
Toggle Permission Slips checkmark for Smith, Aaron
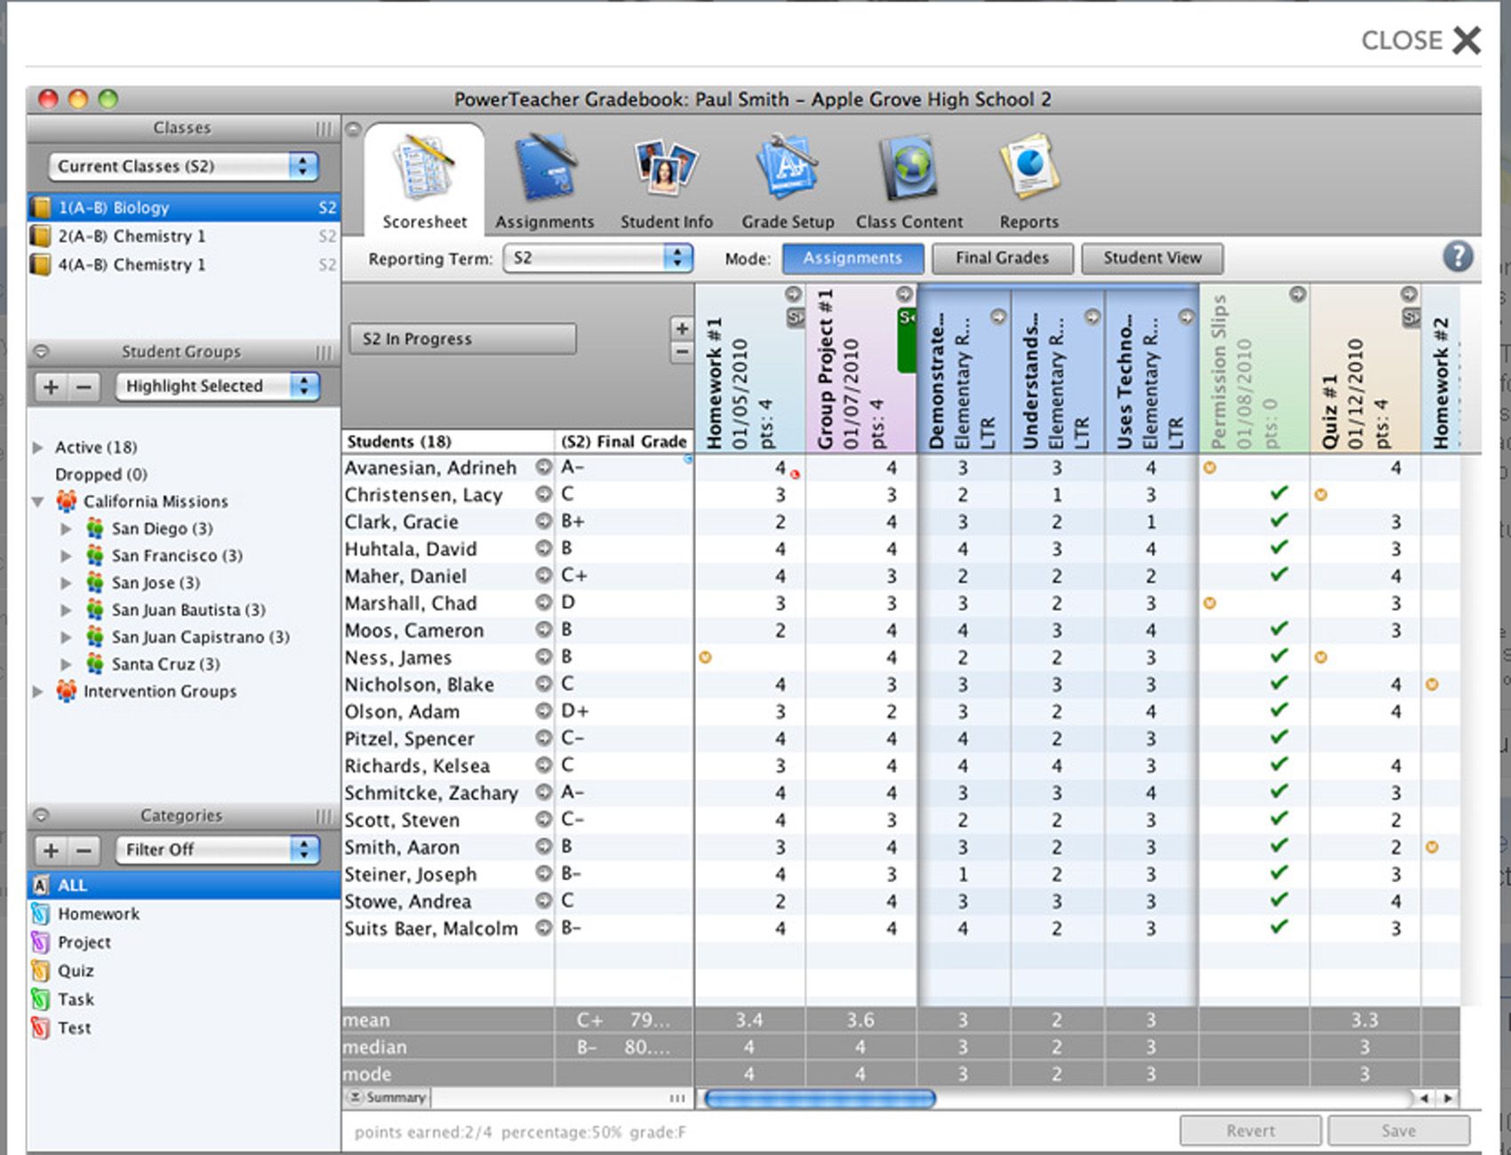[1279, 846]
